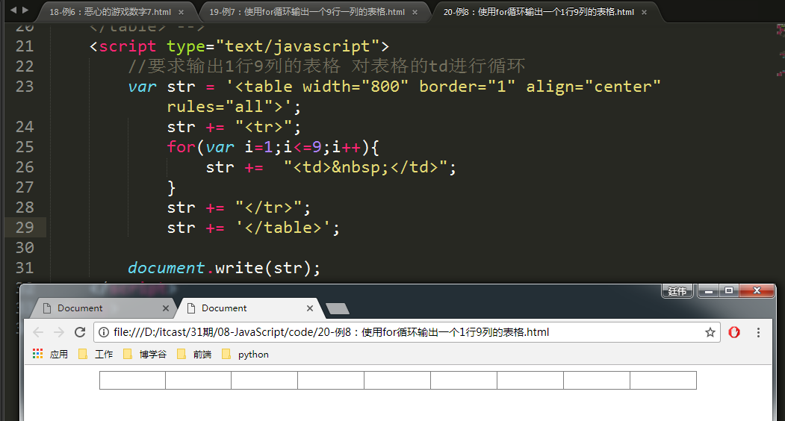Click the for loop keyword in code

181,146
